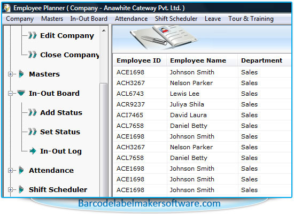Open the Tour & Training menu
The image size is (294, 214).
pyautogui.click(x=251, y=19)
